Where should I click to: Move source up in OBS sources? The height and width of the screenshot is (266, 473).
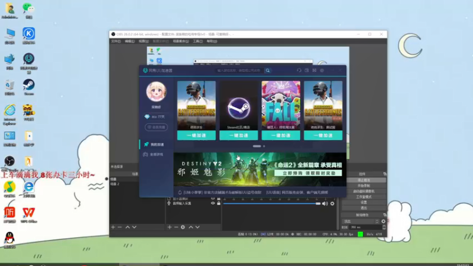coord(190,227)
